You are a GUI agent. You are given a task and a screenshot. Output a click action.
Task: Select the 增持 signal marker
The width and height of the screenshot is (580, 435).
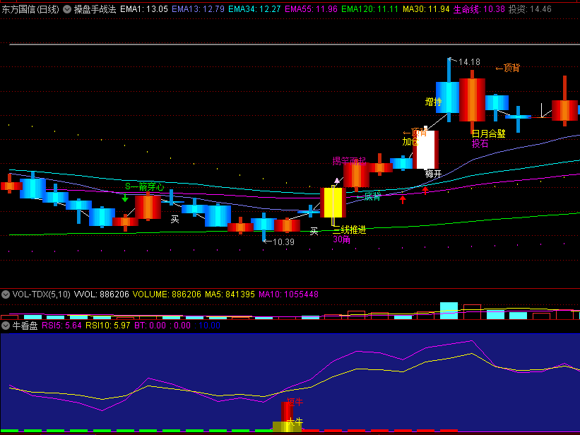coord(434,102)
